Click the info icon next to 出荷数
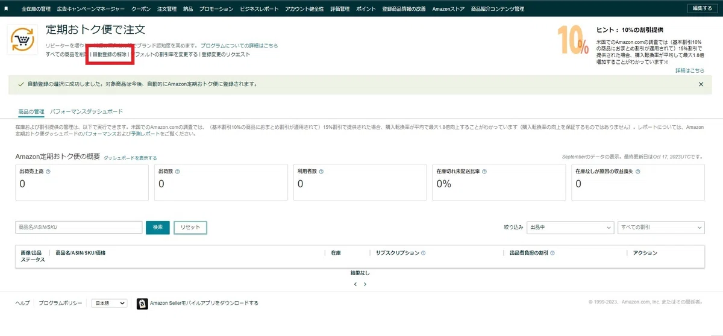723x336 pixels. (x=177, y=172)
